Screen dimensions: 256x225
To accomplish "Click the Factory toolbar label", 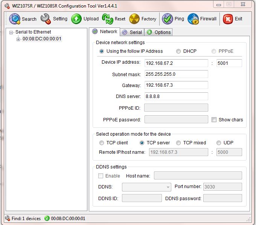I will tap(149, 19).
